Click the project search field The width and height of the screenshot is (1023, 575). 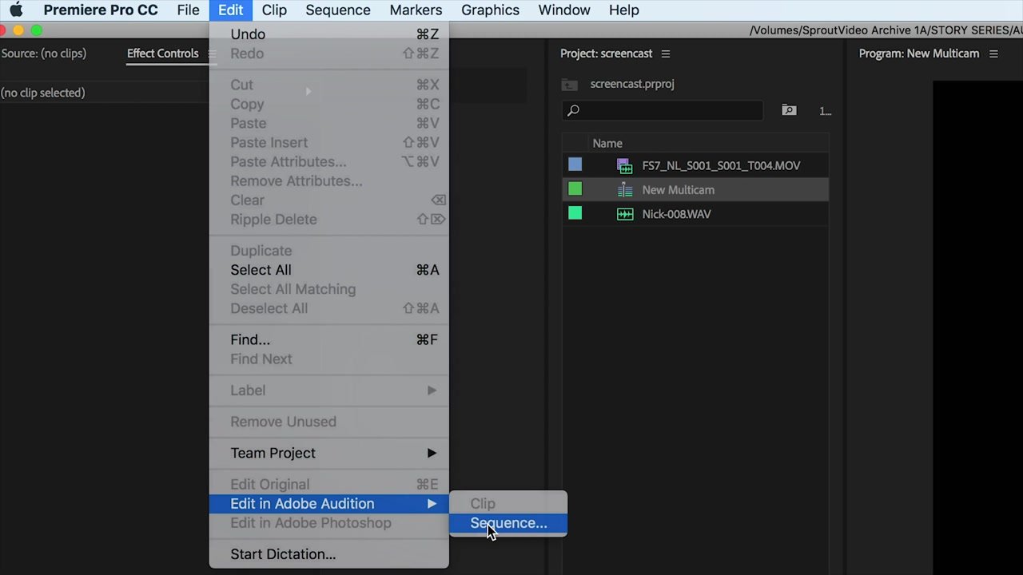click(663, 111)
